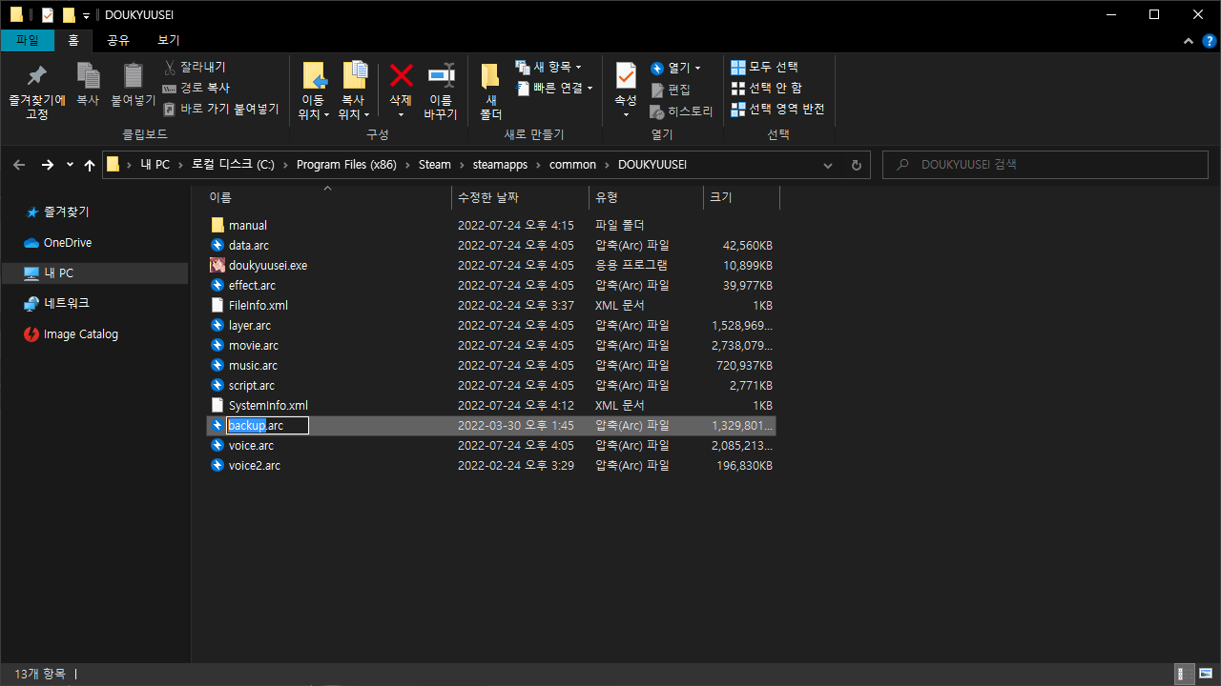Open the 새 항목 dropdown
This screenshot has height=686, width=1221.
tap(548, 67)
